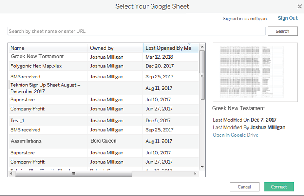
Task: Focus the sheet name or URL search field
Action: [x=136, y=31]
